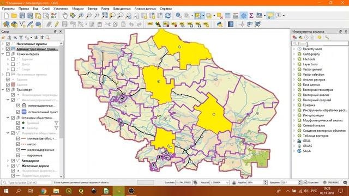Delete selected features trash icon
349x196 pixels.
(x=99, y=24)
